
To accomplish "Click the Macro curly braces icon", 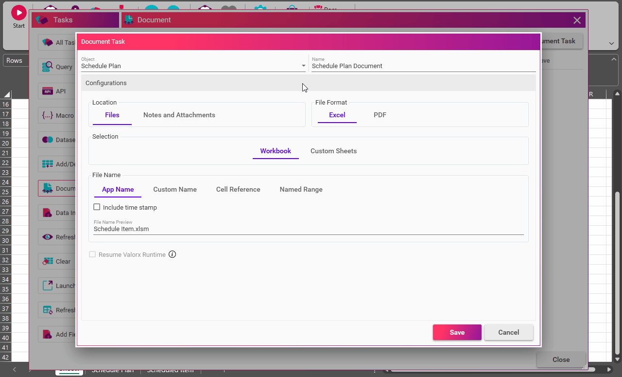I will click(48, 115).
